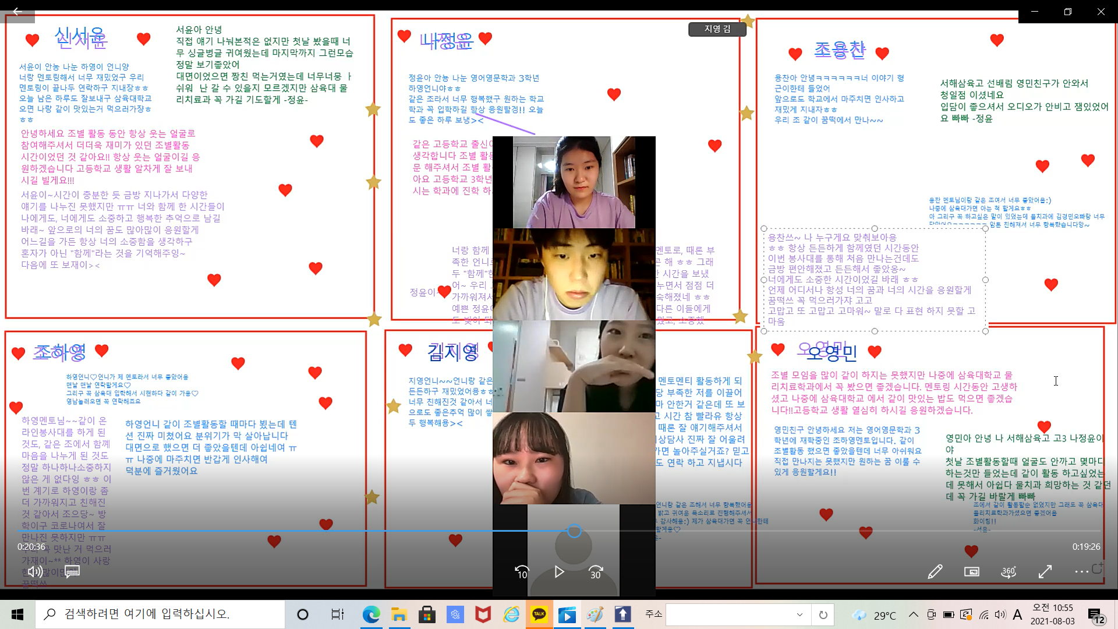Open Microsoft Store from taskbar
Screen dimensions: 1118x629
point(427,614)
